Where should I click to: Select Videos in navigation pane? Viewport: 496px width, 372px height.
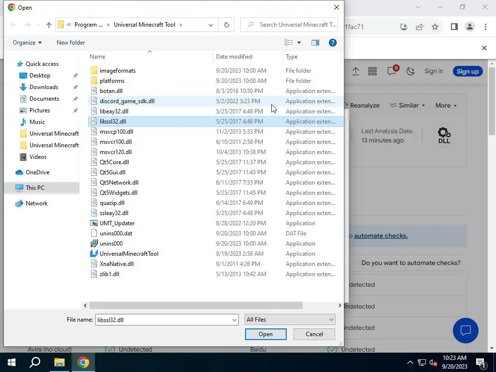(x=38, y=157)
